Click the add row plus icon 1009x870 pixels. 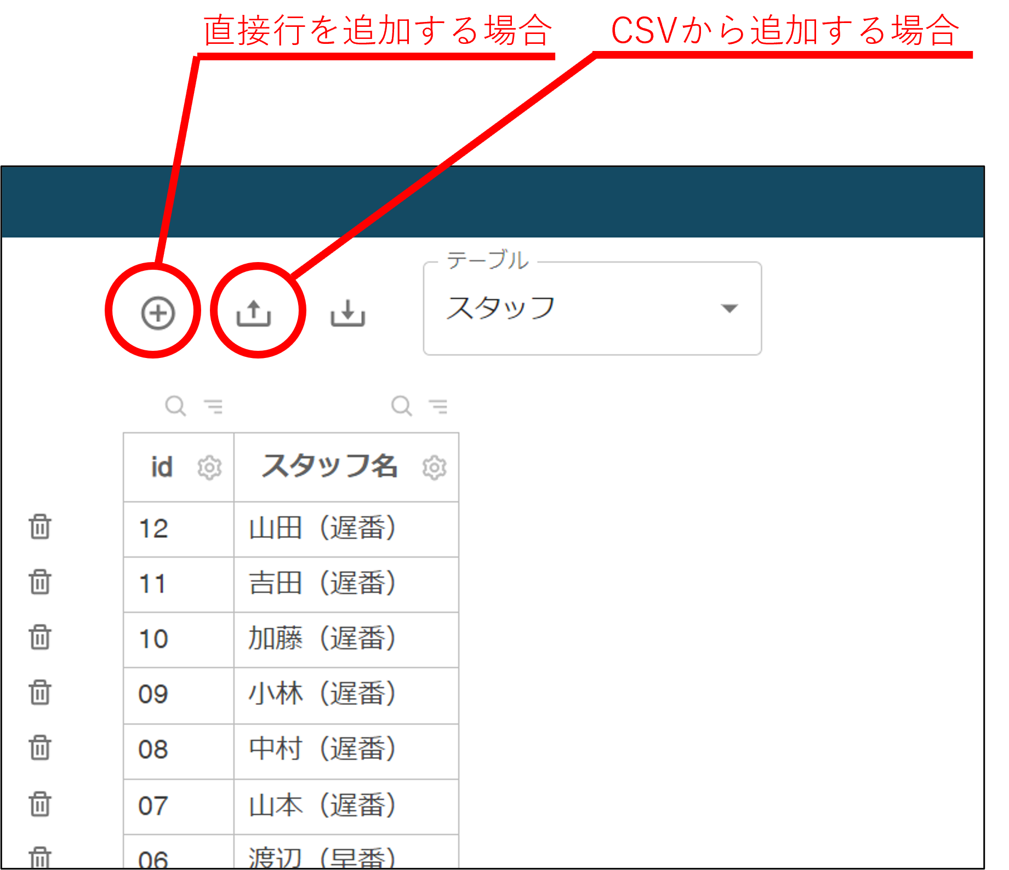158,313
